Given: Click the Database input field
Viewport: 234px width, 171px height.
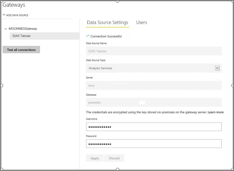Looking at the screenshot, I should click(154, 102).
